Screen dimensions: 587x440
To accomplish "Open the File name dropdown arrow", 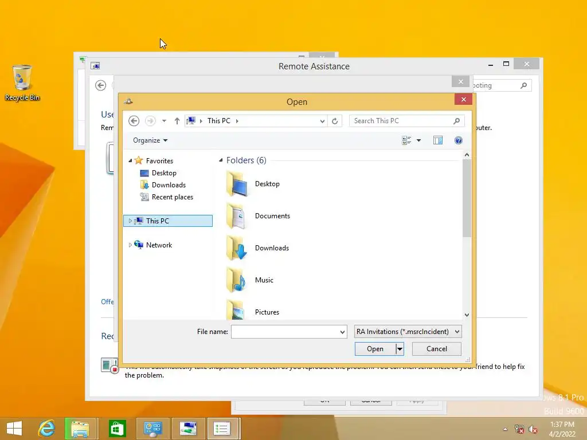I will point(342,332).
